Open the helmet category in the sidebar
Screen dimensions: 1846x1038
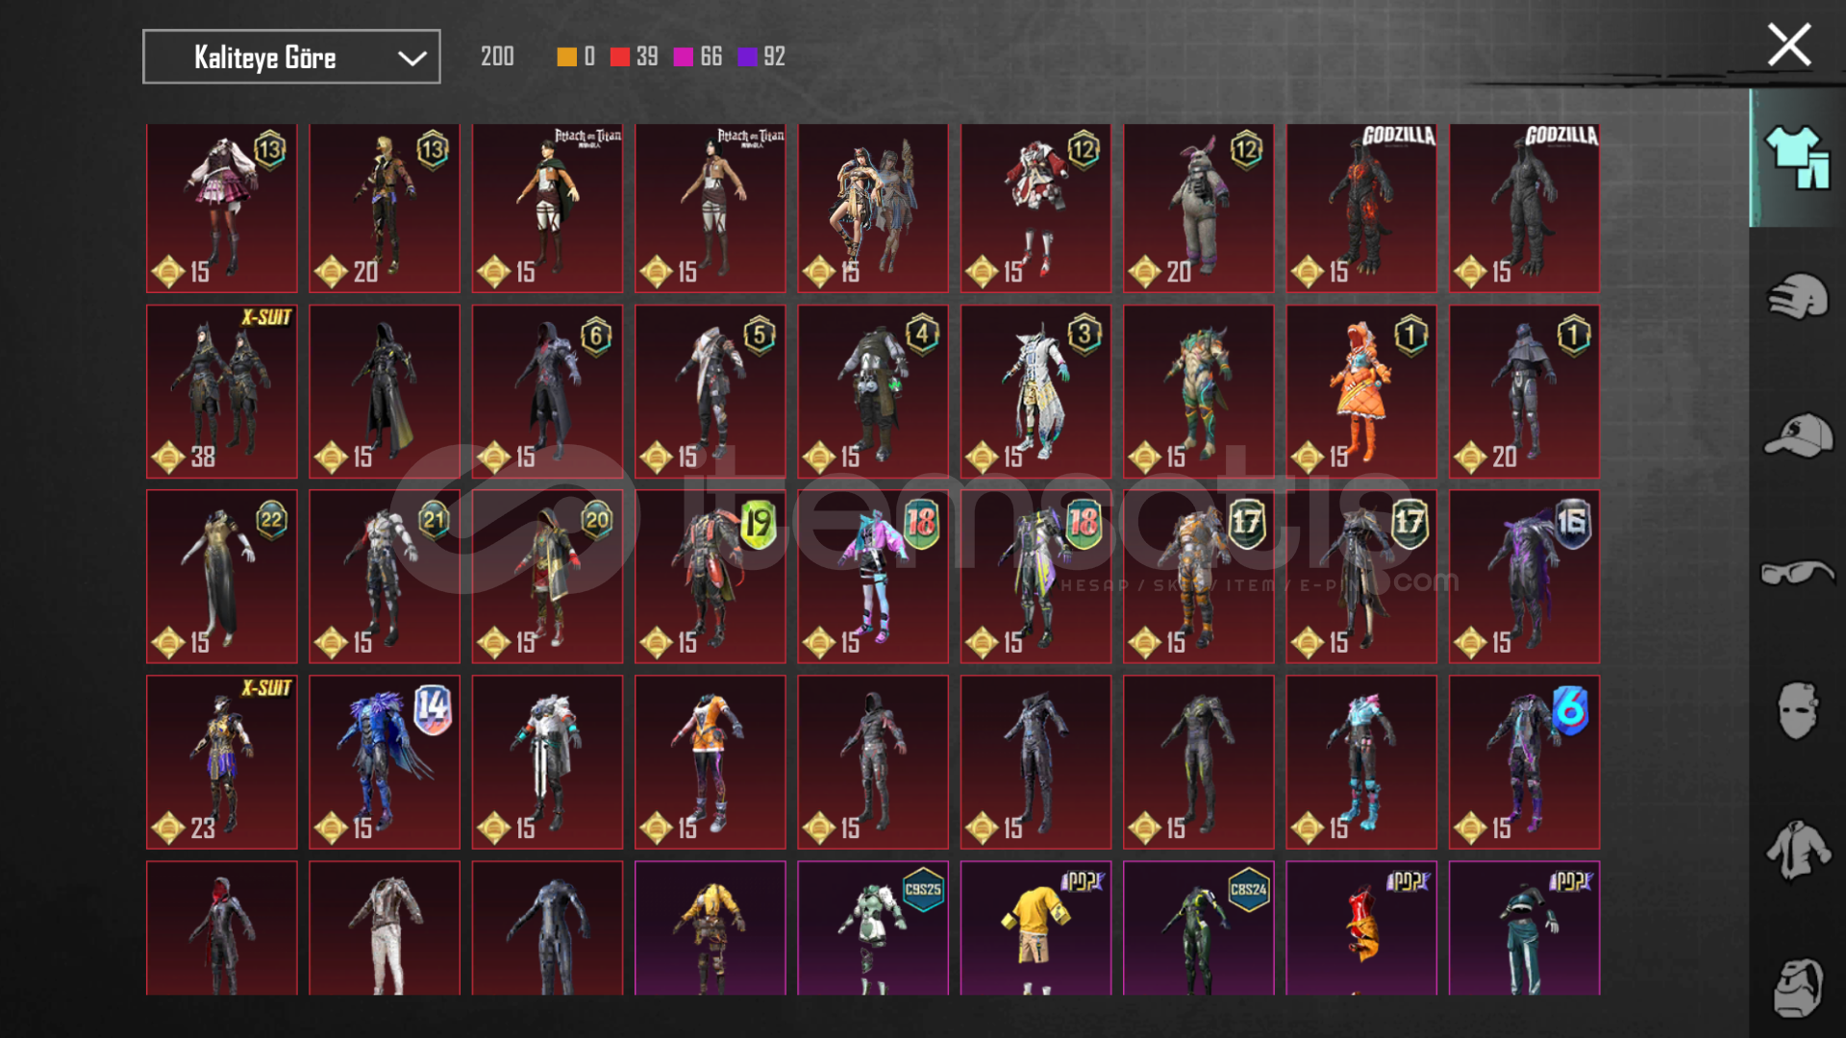point(1796,296)
